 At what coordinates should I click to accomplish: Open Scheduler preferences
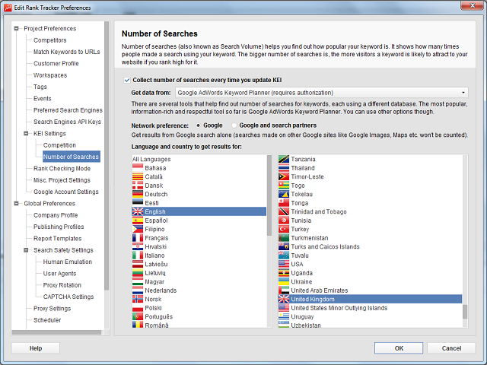tap(47, 320)
